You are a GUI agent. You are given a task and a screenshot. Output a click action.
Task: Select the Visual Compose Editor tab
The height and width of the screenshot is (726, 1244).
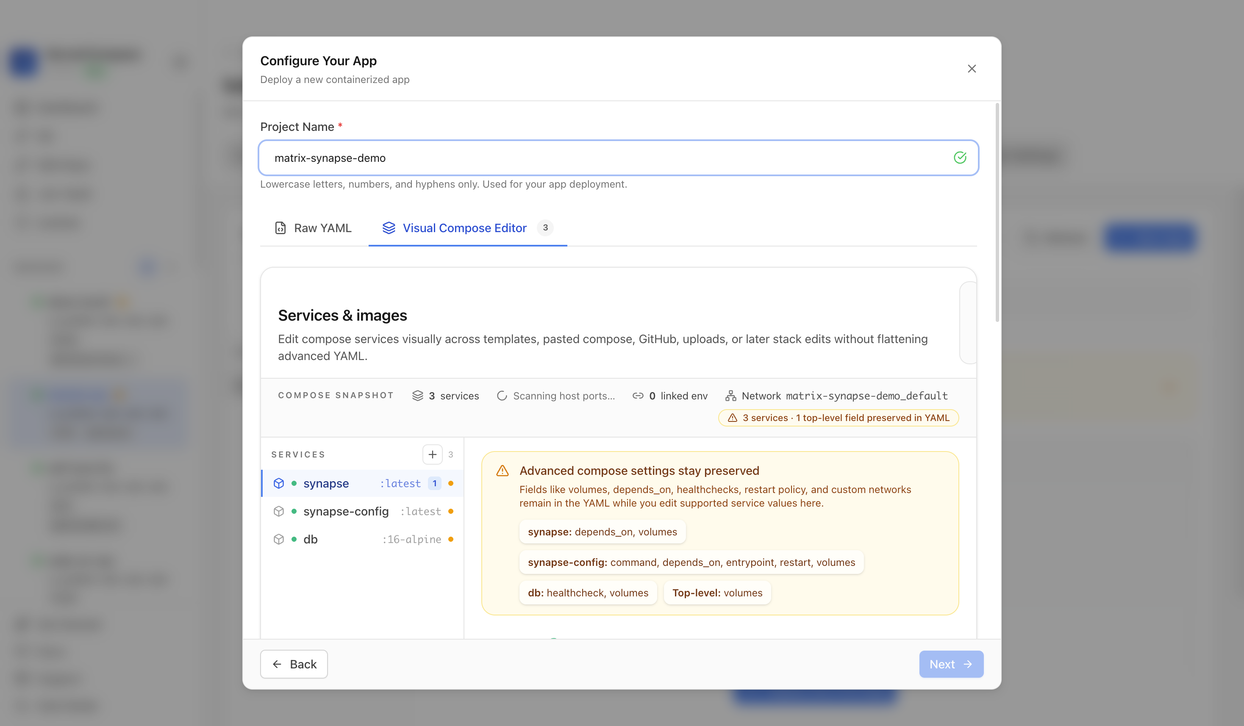tap(467, 228)
